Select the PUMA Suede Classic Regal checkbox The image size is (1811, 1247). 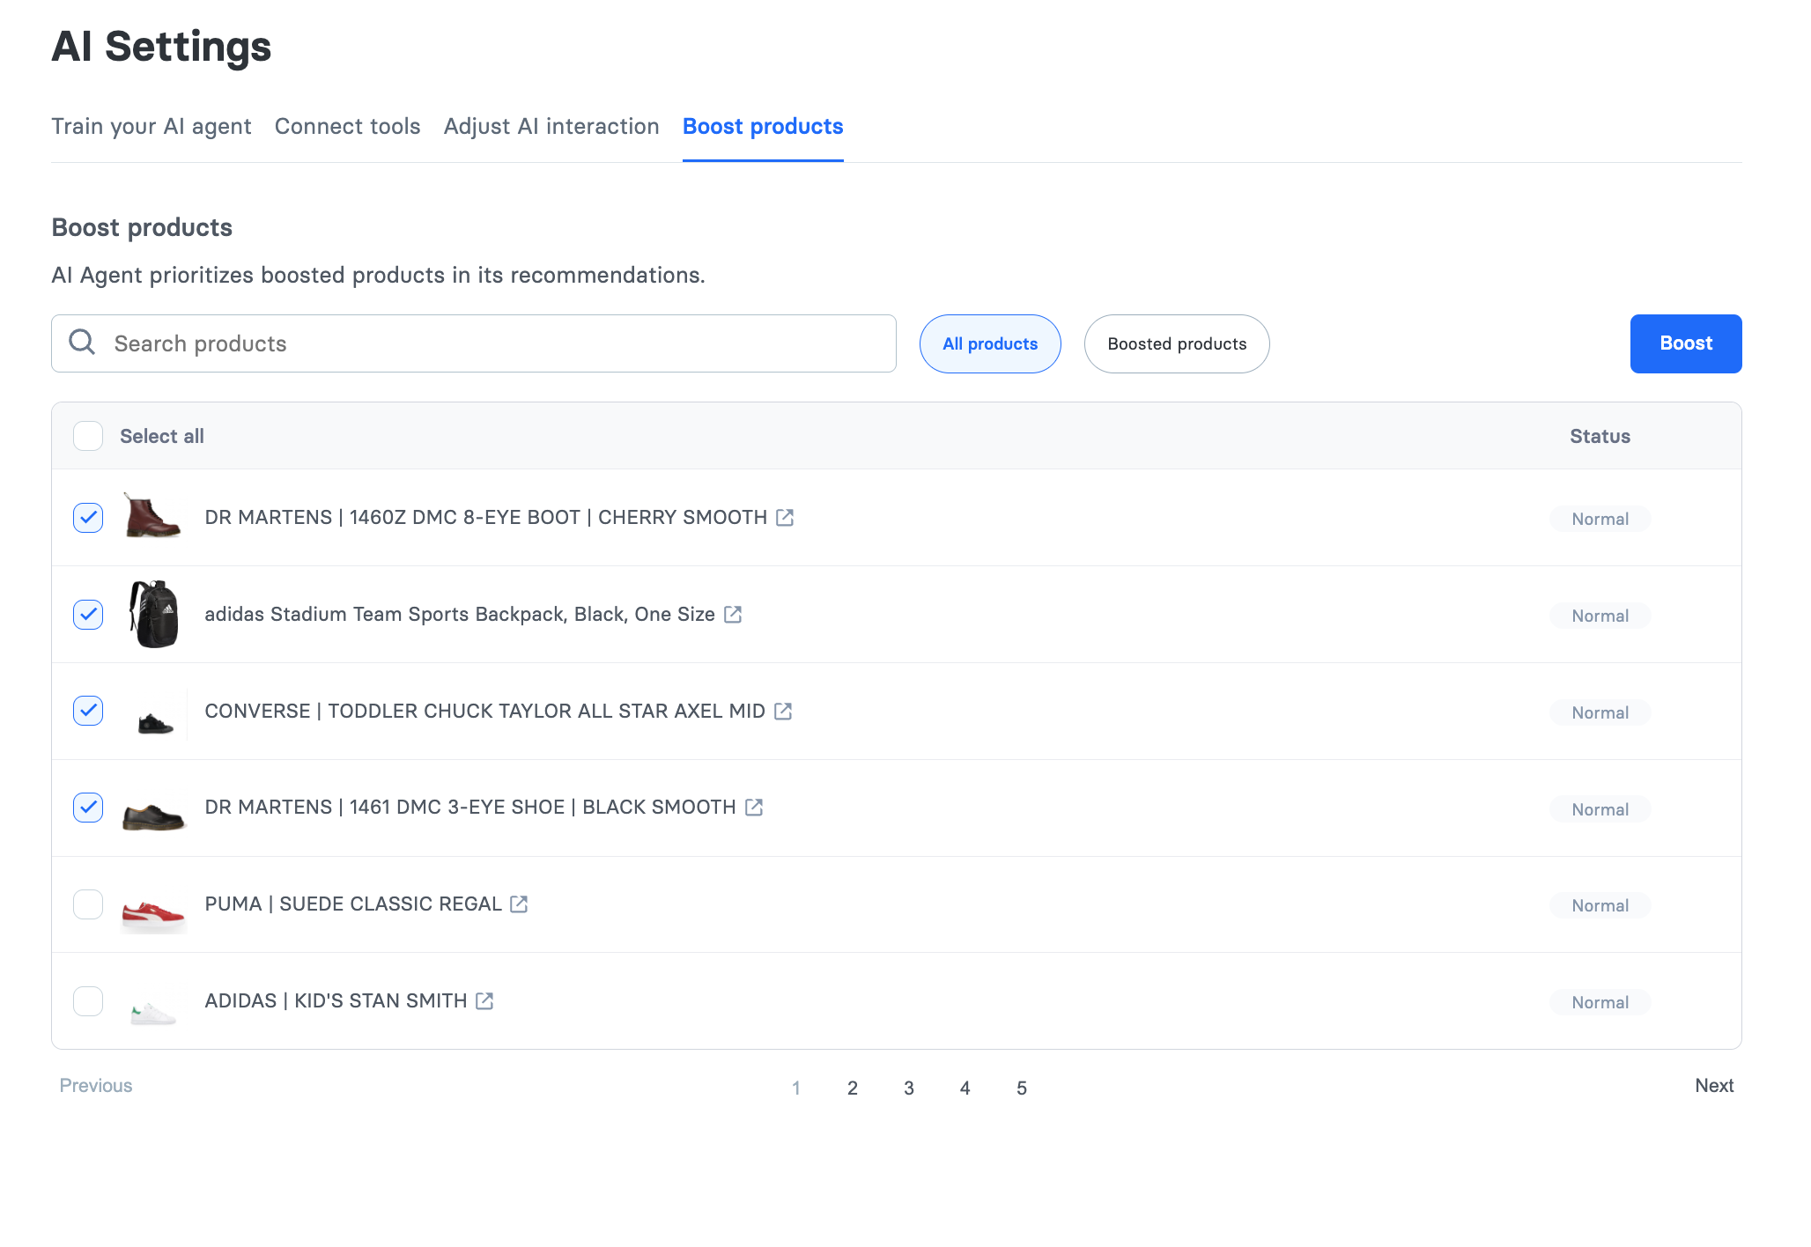point(87,904)
